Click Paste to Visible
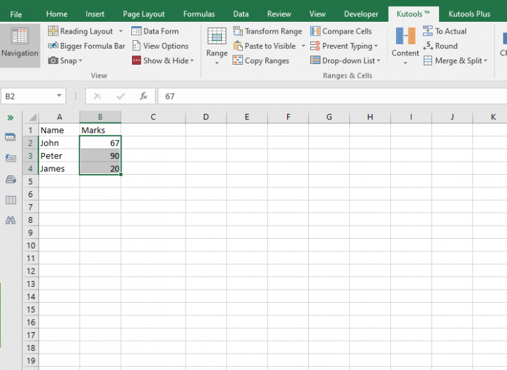 [264, 46]
